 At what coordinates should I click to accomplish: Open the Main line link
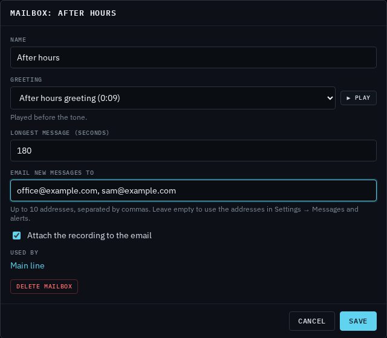27,265
